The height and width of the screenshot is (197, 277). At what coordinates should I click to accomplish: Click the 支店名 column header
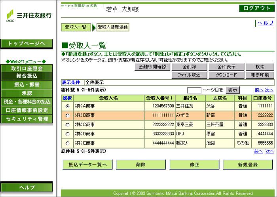220,98
